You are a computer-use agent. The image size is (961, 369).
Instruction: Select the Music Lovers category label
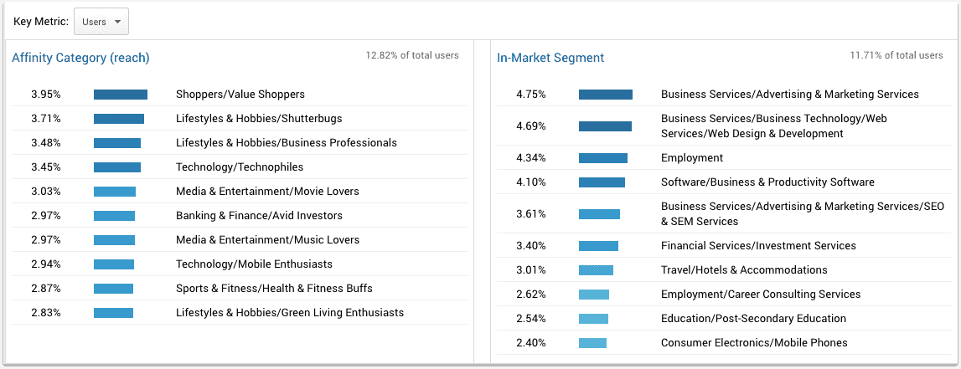[x=267, y=240]
